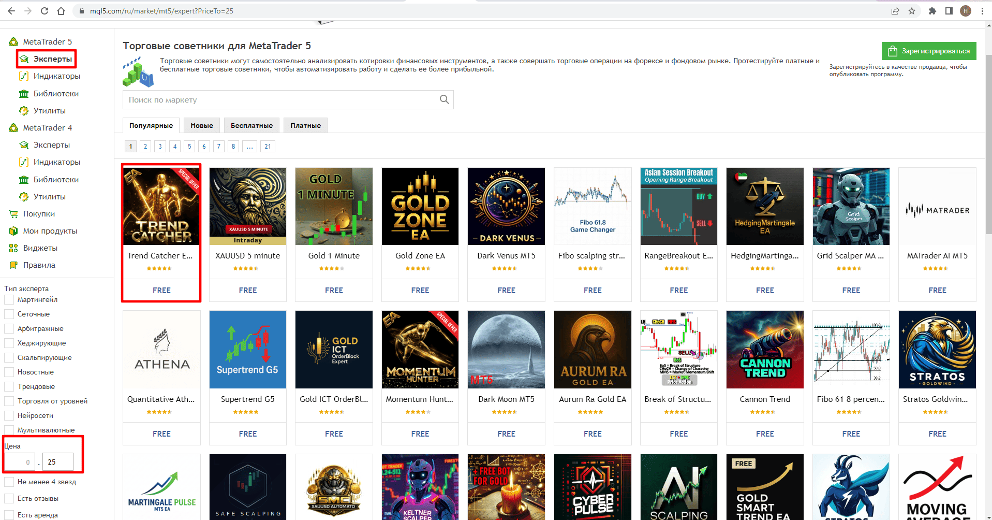Click the Виджеты icon in sidebar
This screenshot has height=520, width=992.
tap(13, 248)
